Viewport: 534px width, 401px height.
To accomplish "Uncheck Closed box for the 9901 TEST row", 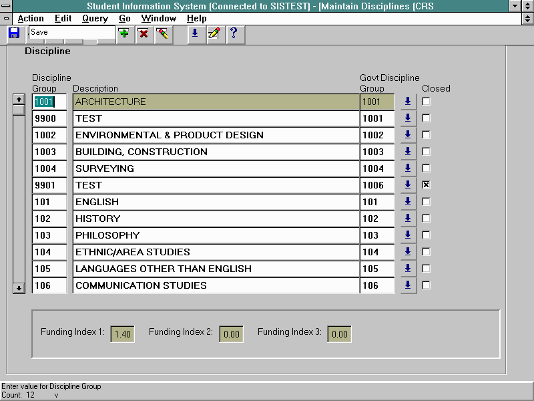I will point(427,185).
